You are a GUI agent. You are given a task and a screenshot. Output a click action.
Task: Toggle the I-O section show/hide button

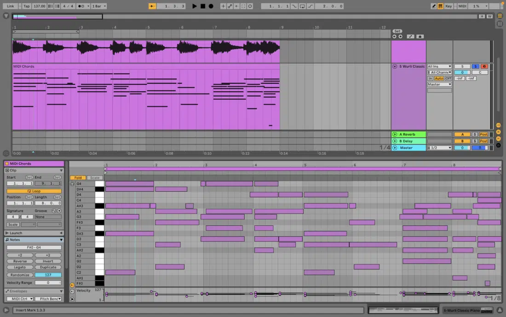coord(498,125)
